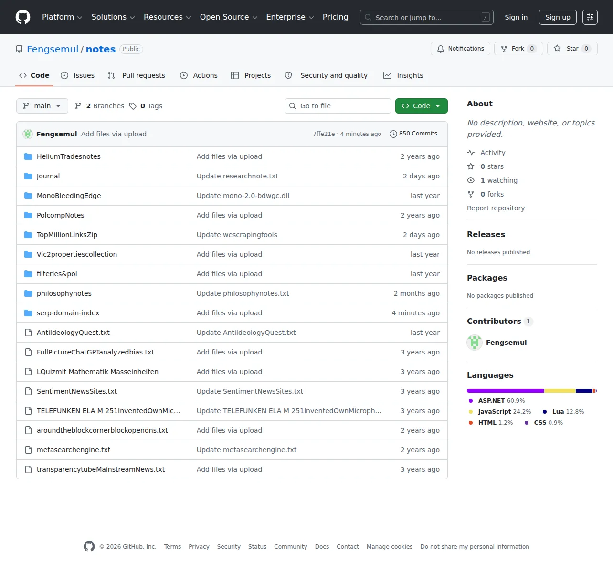This screenshot has height=572, width=613.
Task: Click the serp-domain-index folder icon
Action: click(x=28, y=313)
